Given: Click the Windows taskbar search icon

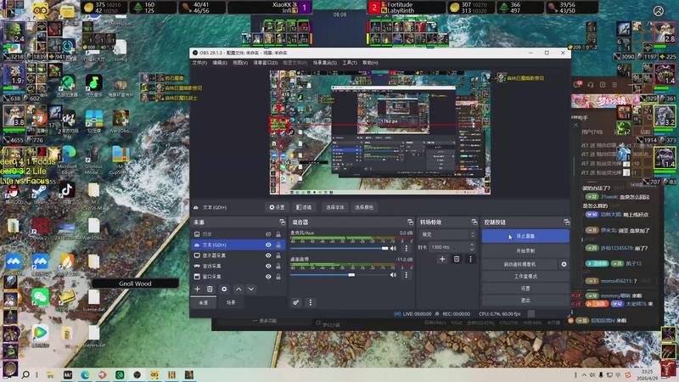Looking at the screenshot, I should (x=25, y=374).
